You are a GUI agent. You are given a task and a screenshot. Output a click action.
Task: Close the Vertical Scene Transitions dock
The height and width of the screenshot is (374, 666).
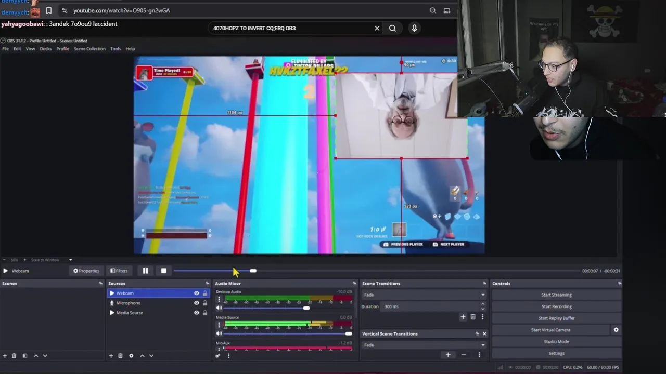tap(484, 334)
